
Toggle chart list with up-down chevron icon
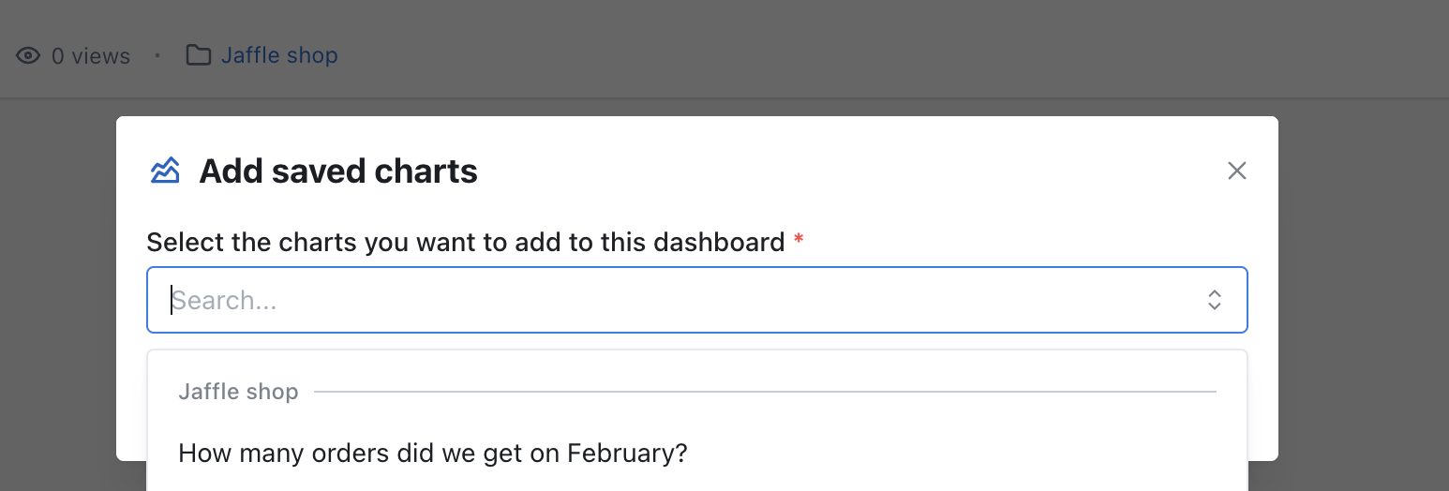coord(1215,300)
